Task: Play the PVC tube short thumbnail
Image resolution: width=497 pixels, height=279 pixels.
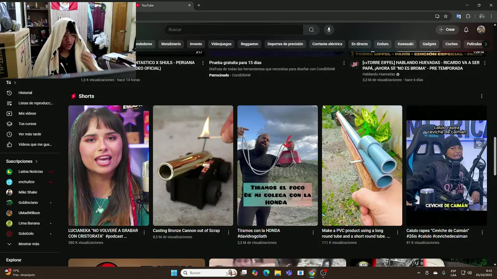Action: pos(362,165)
